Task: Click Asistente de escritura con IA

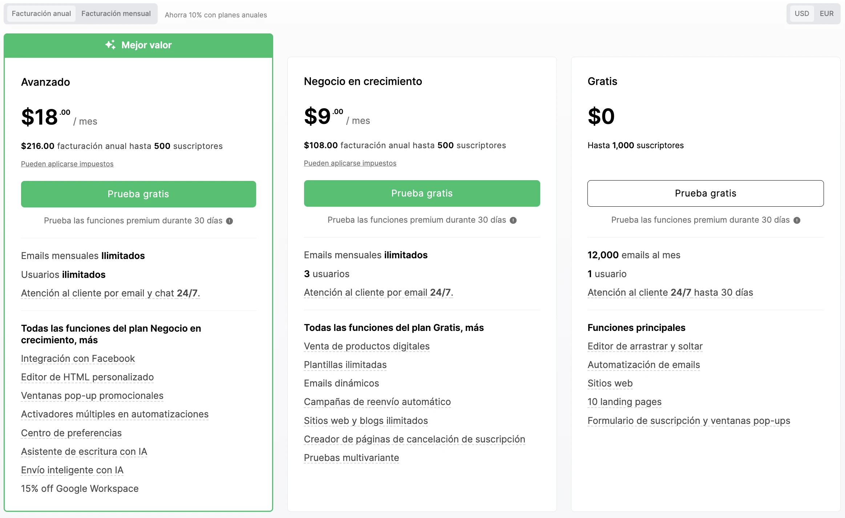Action: point(84,452)
